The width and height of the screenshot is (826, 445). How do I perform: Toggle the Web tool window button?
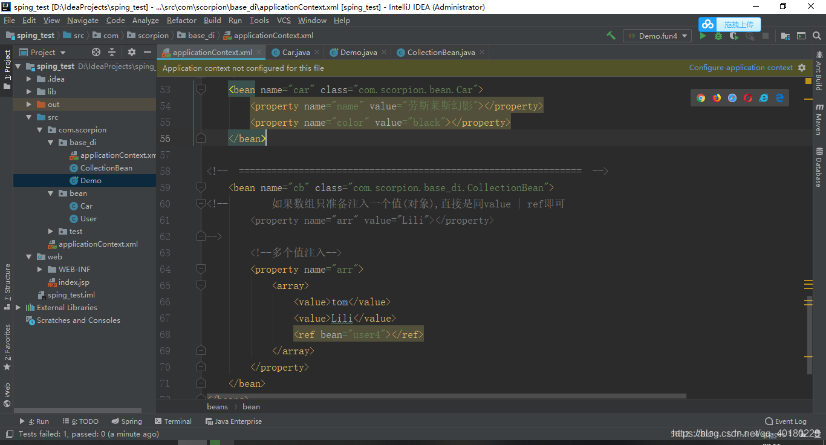(7, 395)
